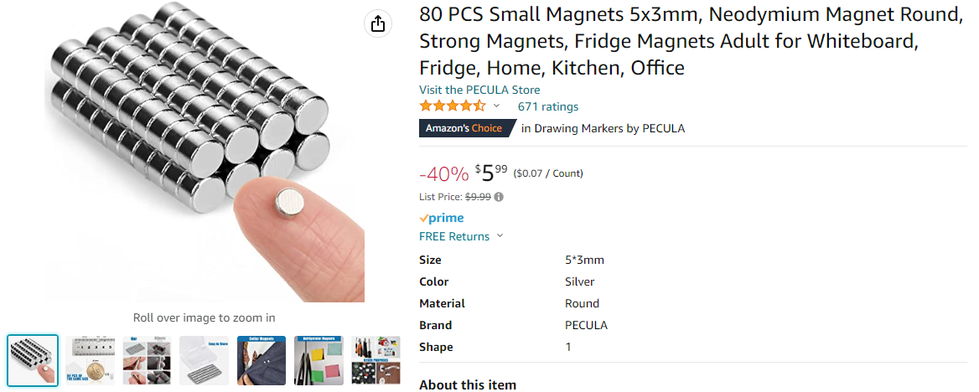Select the six-photo comparison grid thumbnail
The height and width of the screenshot is (392, 979).
(x=147, y=360)
